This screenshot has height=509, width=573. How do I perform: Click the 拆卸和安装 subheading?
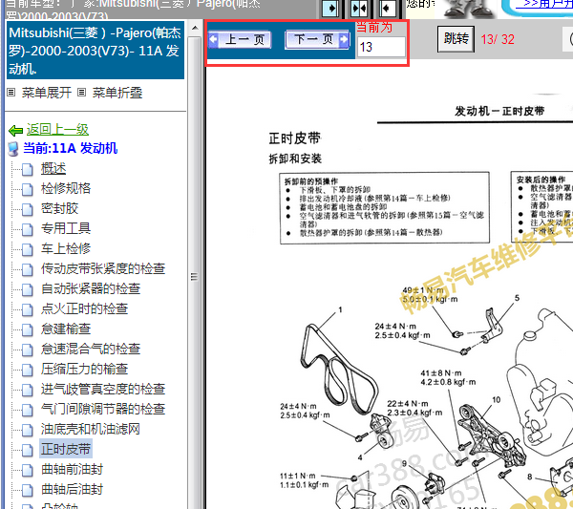tap(295, 159)
